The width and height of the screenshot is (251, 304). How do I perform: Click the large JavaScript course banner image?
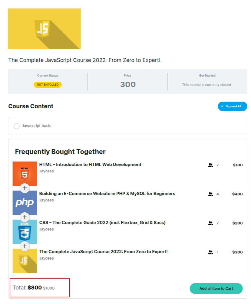(44, 29)
